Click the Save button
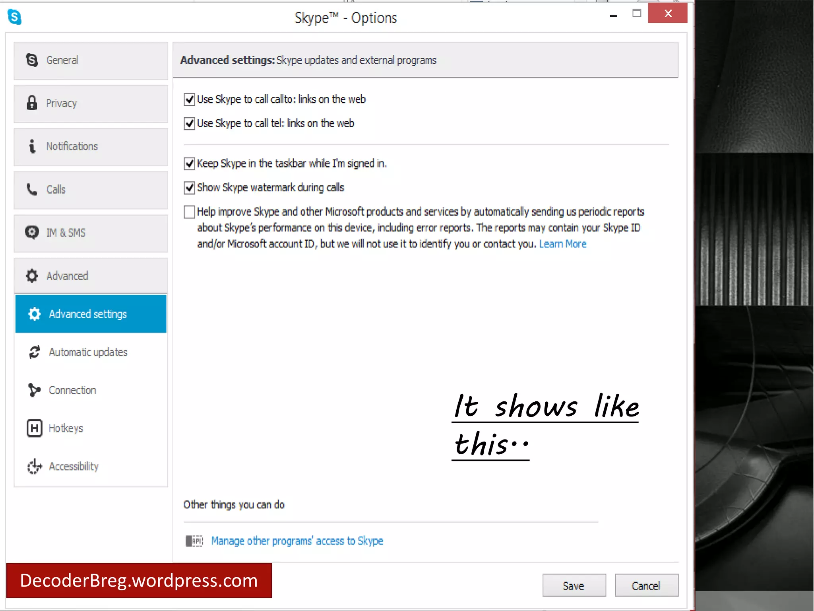814x611 pixels. point(574,586)
